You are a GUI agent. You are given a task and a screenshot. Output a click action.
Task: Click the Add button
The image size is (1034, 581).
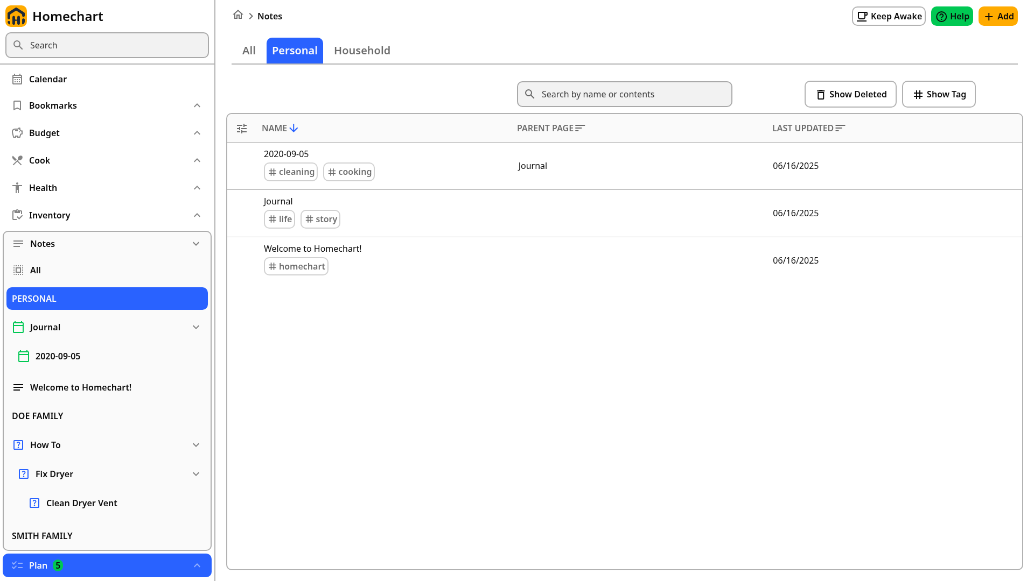[x=998, y=16]
